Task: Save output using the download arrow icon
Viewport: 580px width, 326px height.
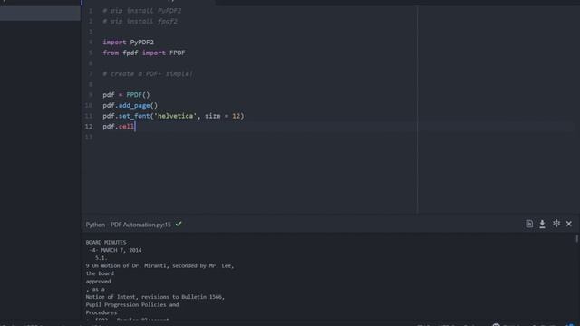Action: click(542, 224)
